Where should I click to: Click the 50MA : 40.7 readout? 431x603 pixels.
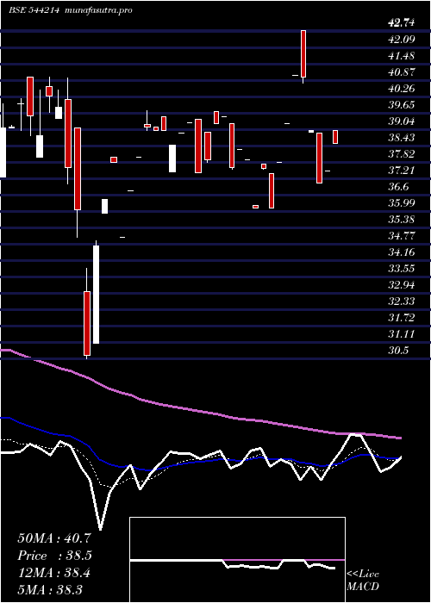53,538
